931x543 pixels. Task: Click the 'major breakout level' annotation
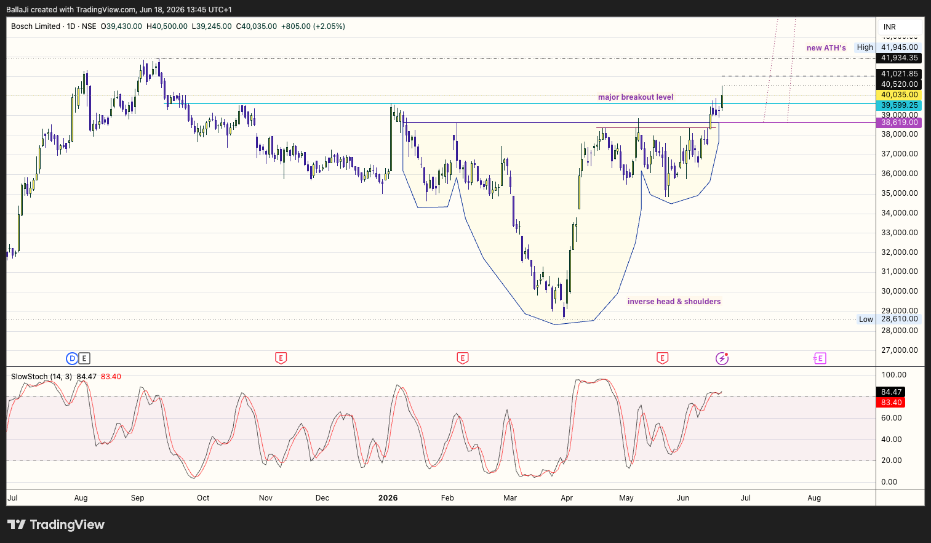point(636,97)
